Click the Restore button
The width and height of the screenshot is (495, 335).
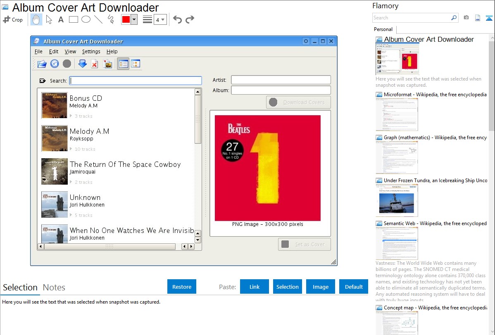coord(182,287)
